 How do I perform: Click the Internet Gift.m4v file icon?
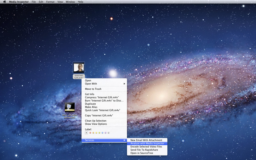coord(79,67)
